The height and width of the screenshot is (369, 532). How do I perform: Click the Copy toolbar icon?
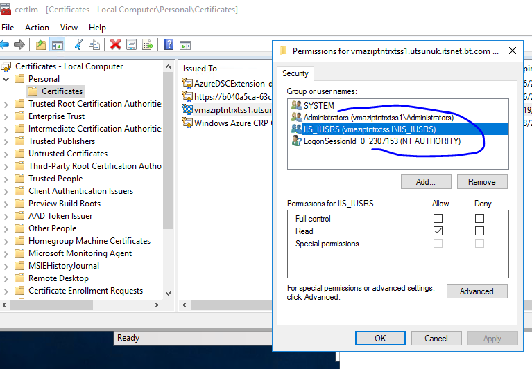[x=94, y=44]
